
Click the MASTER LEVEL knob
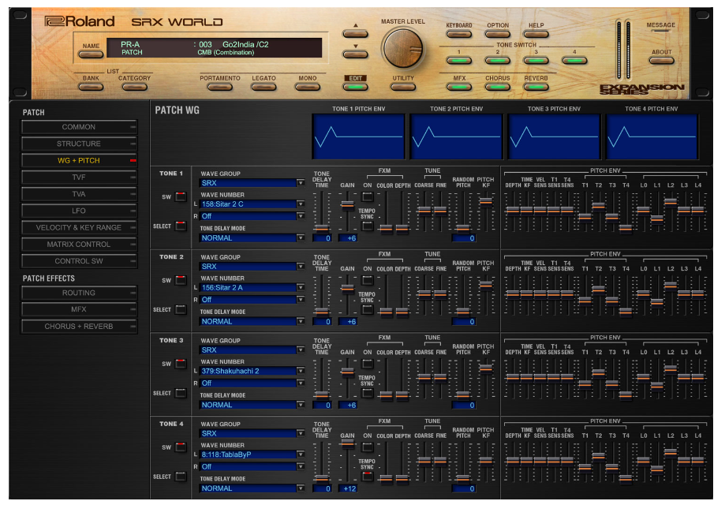point(402,48)
